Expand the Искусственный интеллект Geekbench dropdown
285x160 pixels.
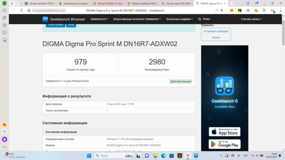pyautogui.click(x=137, y=19)
